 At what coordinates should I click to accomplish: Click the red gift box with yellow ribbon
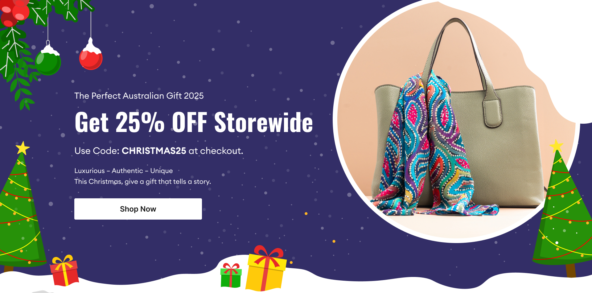point(64,270)
